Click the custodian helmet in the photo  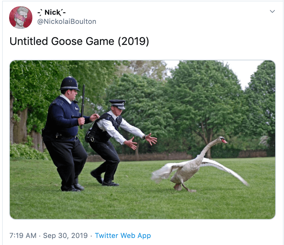(x=69, y=84)
